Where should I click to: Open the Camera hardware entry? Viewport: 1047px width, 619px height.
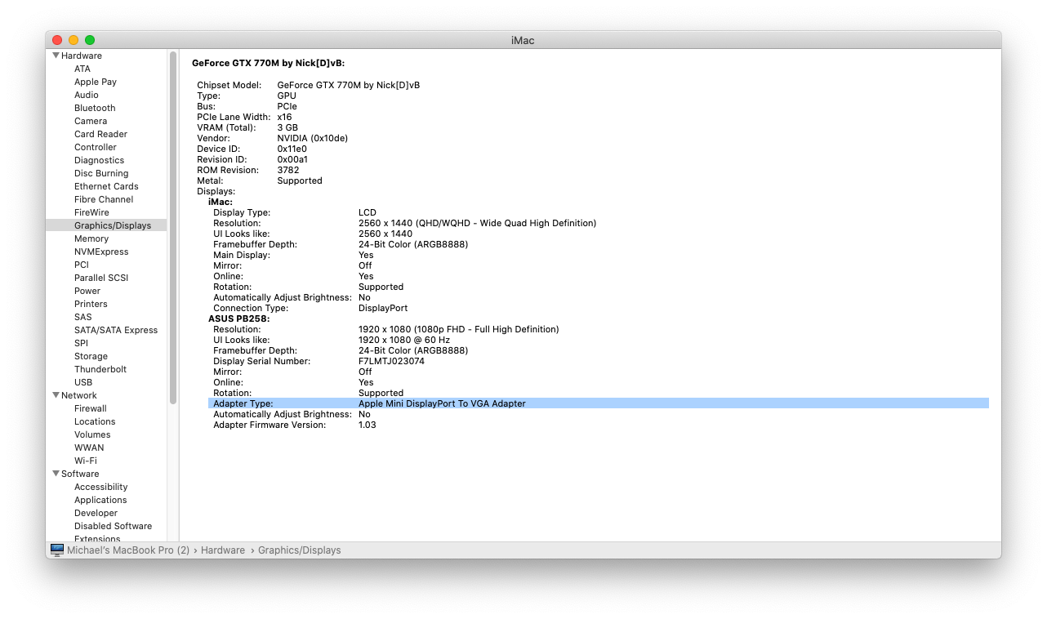(91, 121)
